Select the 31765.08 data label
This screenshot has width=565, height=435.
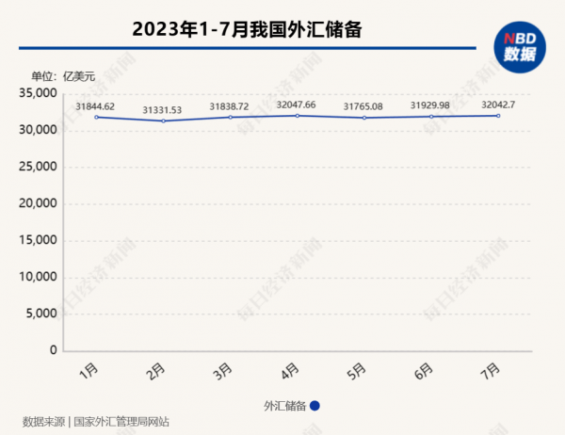coord(362,106)
